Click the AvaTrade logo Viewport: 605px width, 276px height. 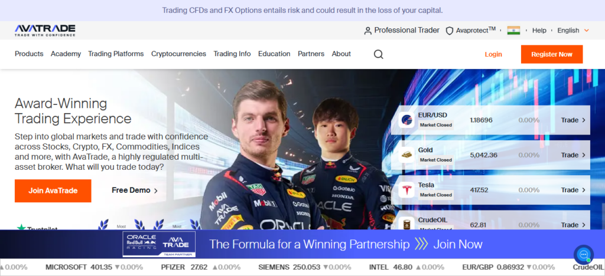pyautogui.click(x=45, y=31)
